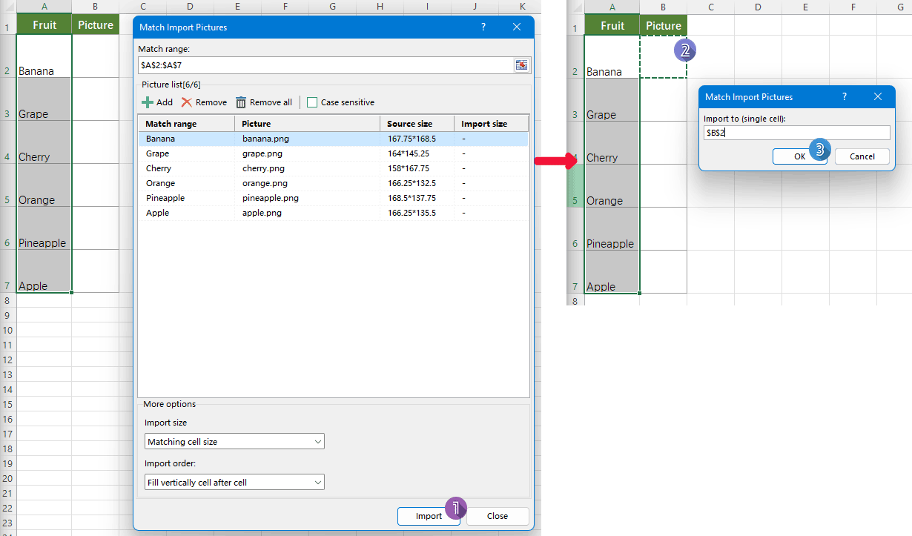
Task: Click grape.png file name in list
Action: [x=262, y=153]
